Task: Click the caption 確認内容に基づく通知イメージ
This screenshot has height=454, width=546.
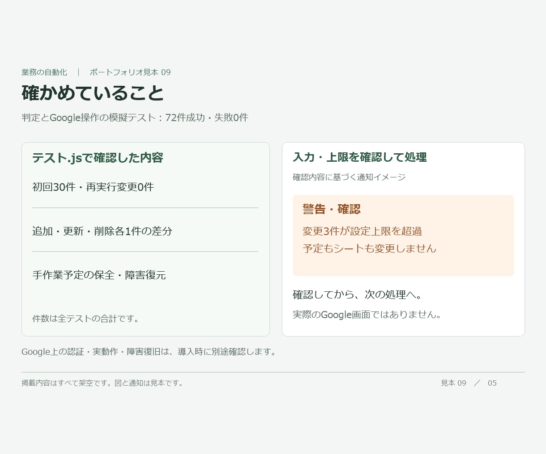Action: click(349, 177)
